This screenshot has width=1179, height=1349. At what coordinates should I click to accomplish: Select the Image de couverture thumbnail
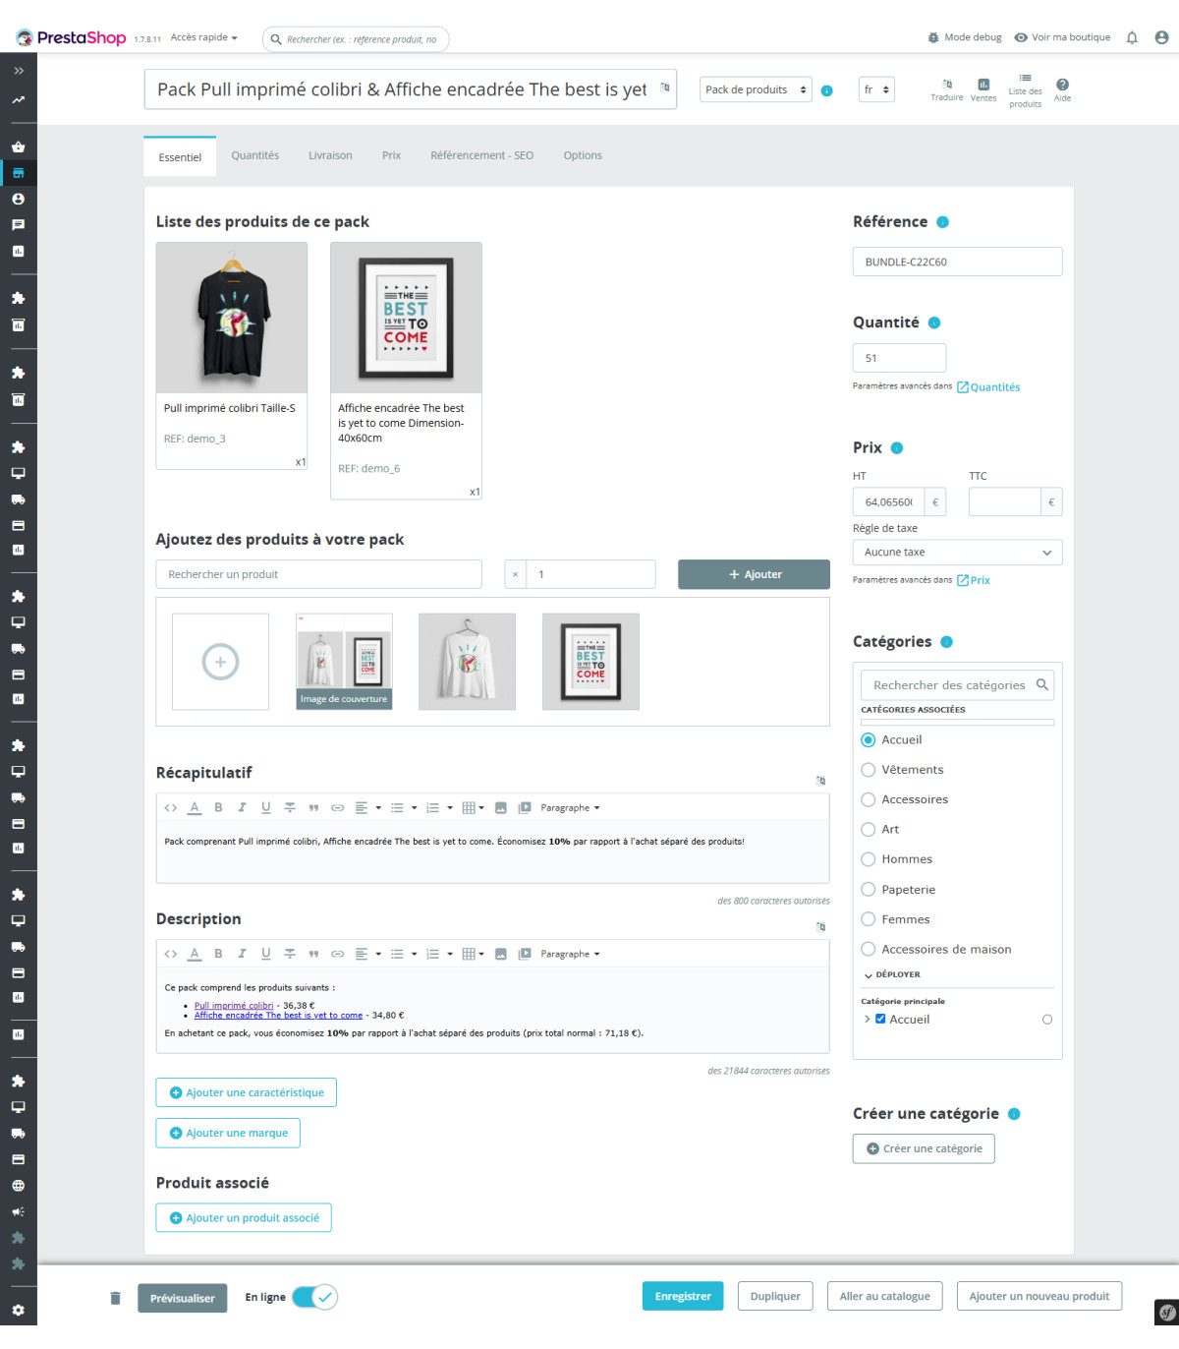point(344,662)
